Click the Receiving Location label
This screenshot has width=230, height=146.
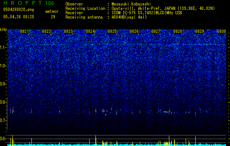(x=85, y=8)
